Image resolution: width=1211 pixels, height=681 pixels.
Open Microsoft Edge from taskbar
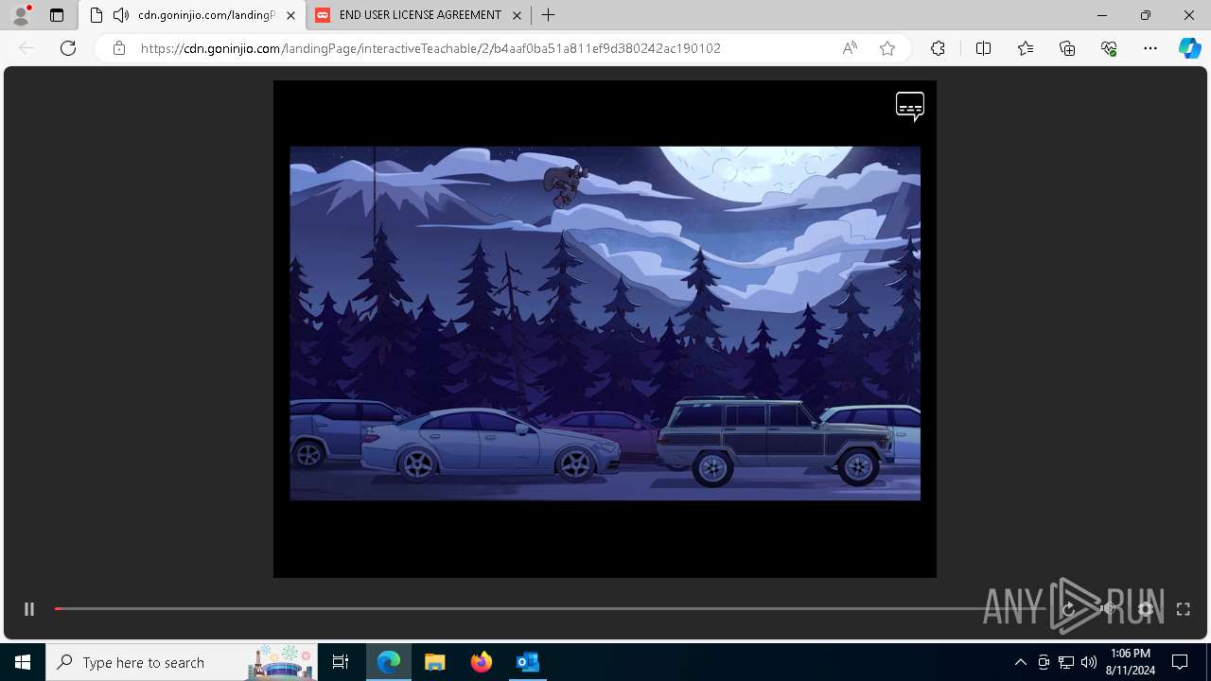tap(389, 662)
